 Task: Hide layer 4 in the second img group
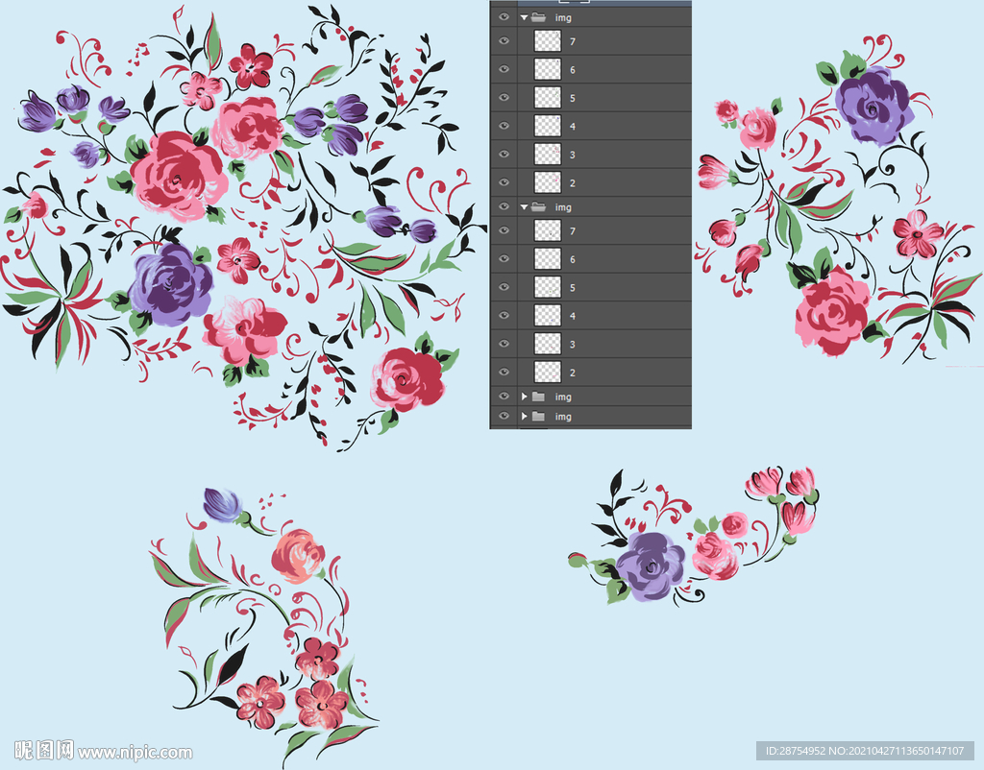504,316
